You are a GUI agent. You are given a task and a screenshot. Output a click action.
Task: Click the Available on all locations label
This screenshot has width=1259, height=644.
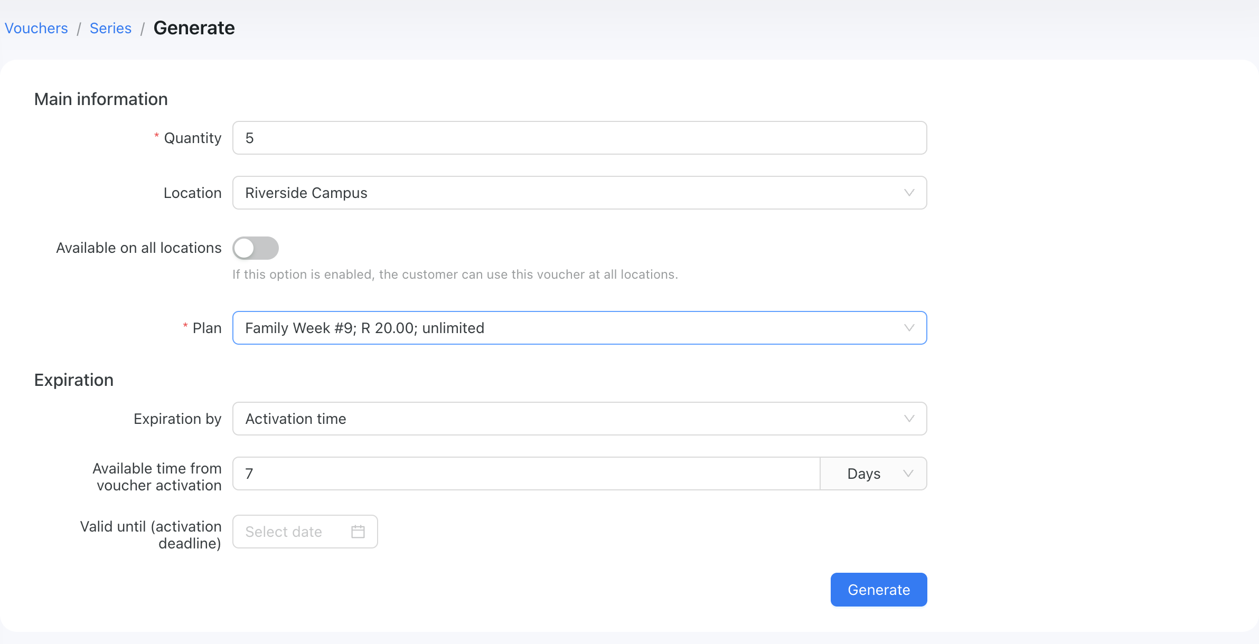[139, 248]
